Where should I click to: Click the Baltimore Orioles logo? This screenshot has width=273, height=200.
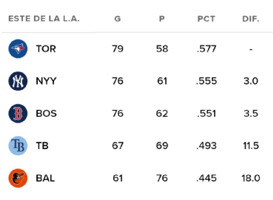click(x=18, y=178)
